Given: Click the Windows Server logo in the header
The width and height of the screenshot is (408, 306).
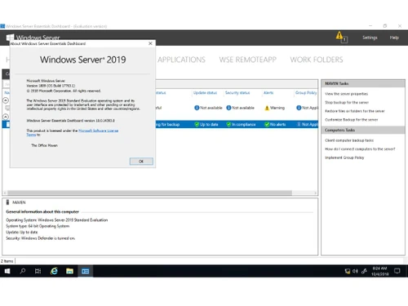Looking at the screenshot, I should click(x=10, y=38).
